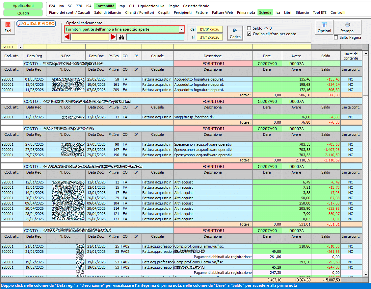Open Opzioni settings icon
Screen dimensions: 371x289
pyautogui.click(x=324, y=27)
